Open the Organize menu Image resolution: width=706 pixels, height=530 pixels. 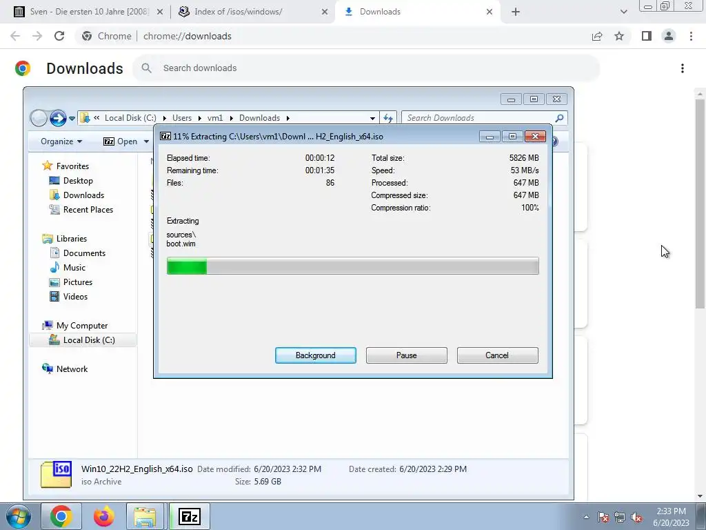point(61,141)
